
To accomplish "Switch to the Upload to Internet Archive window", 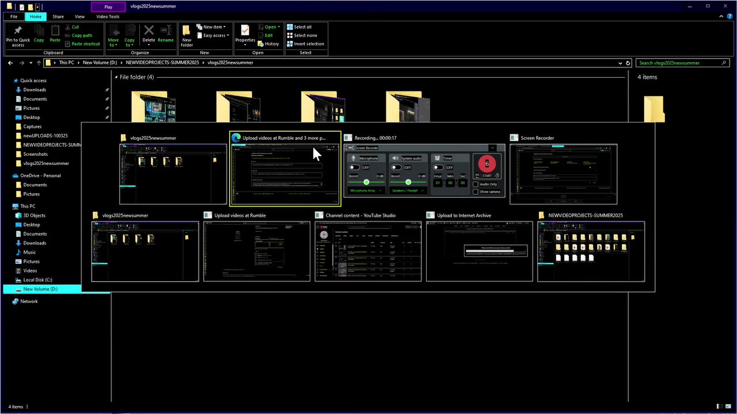I will coord(480,247).
